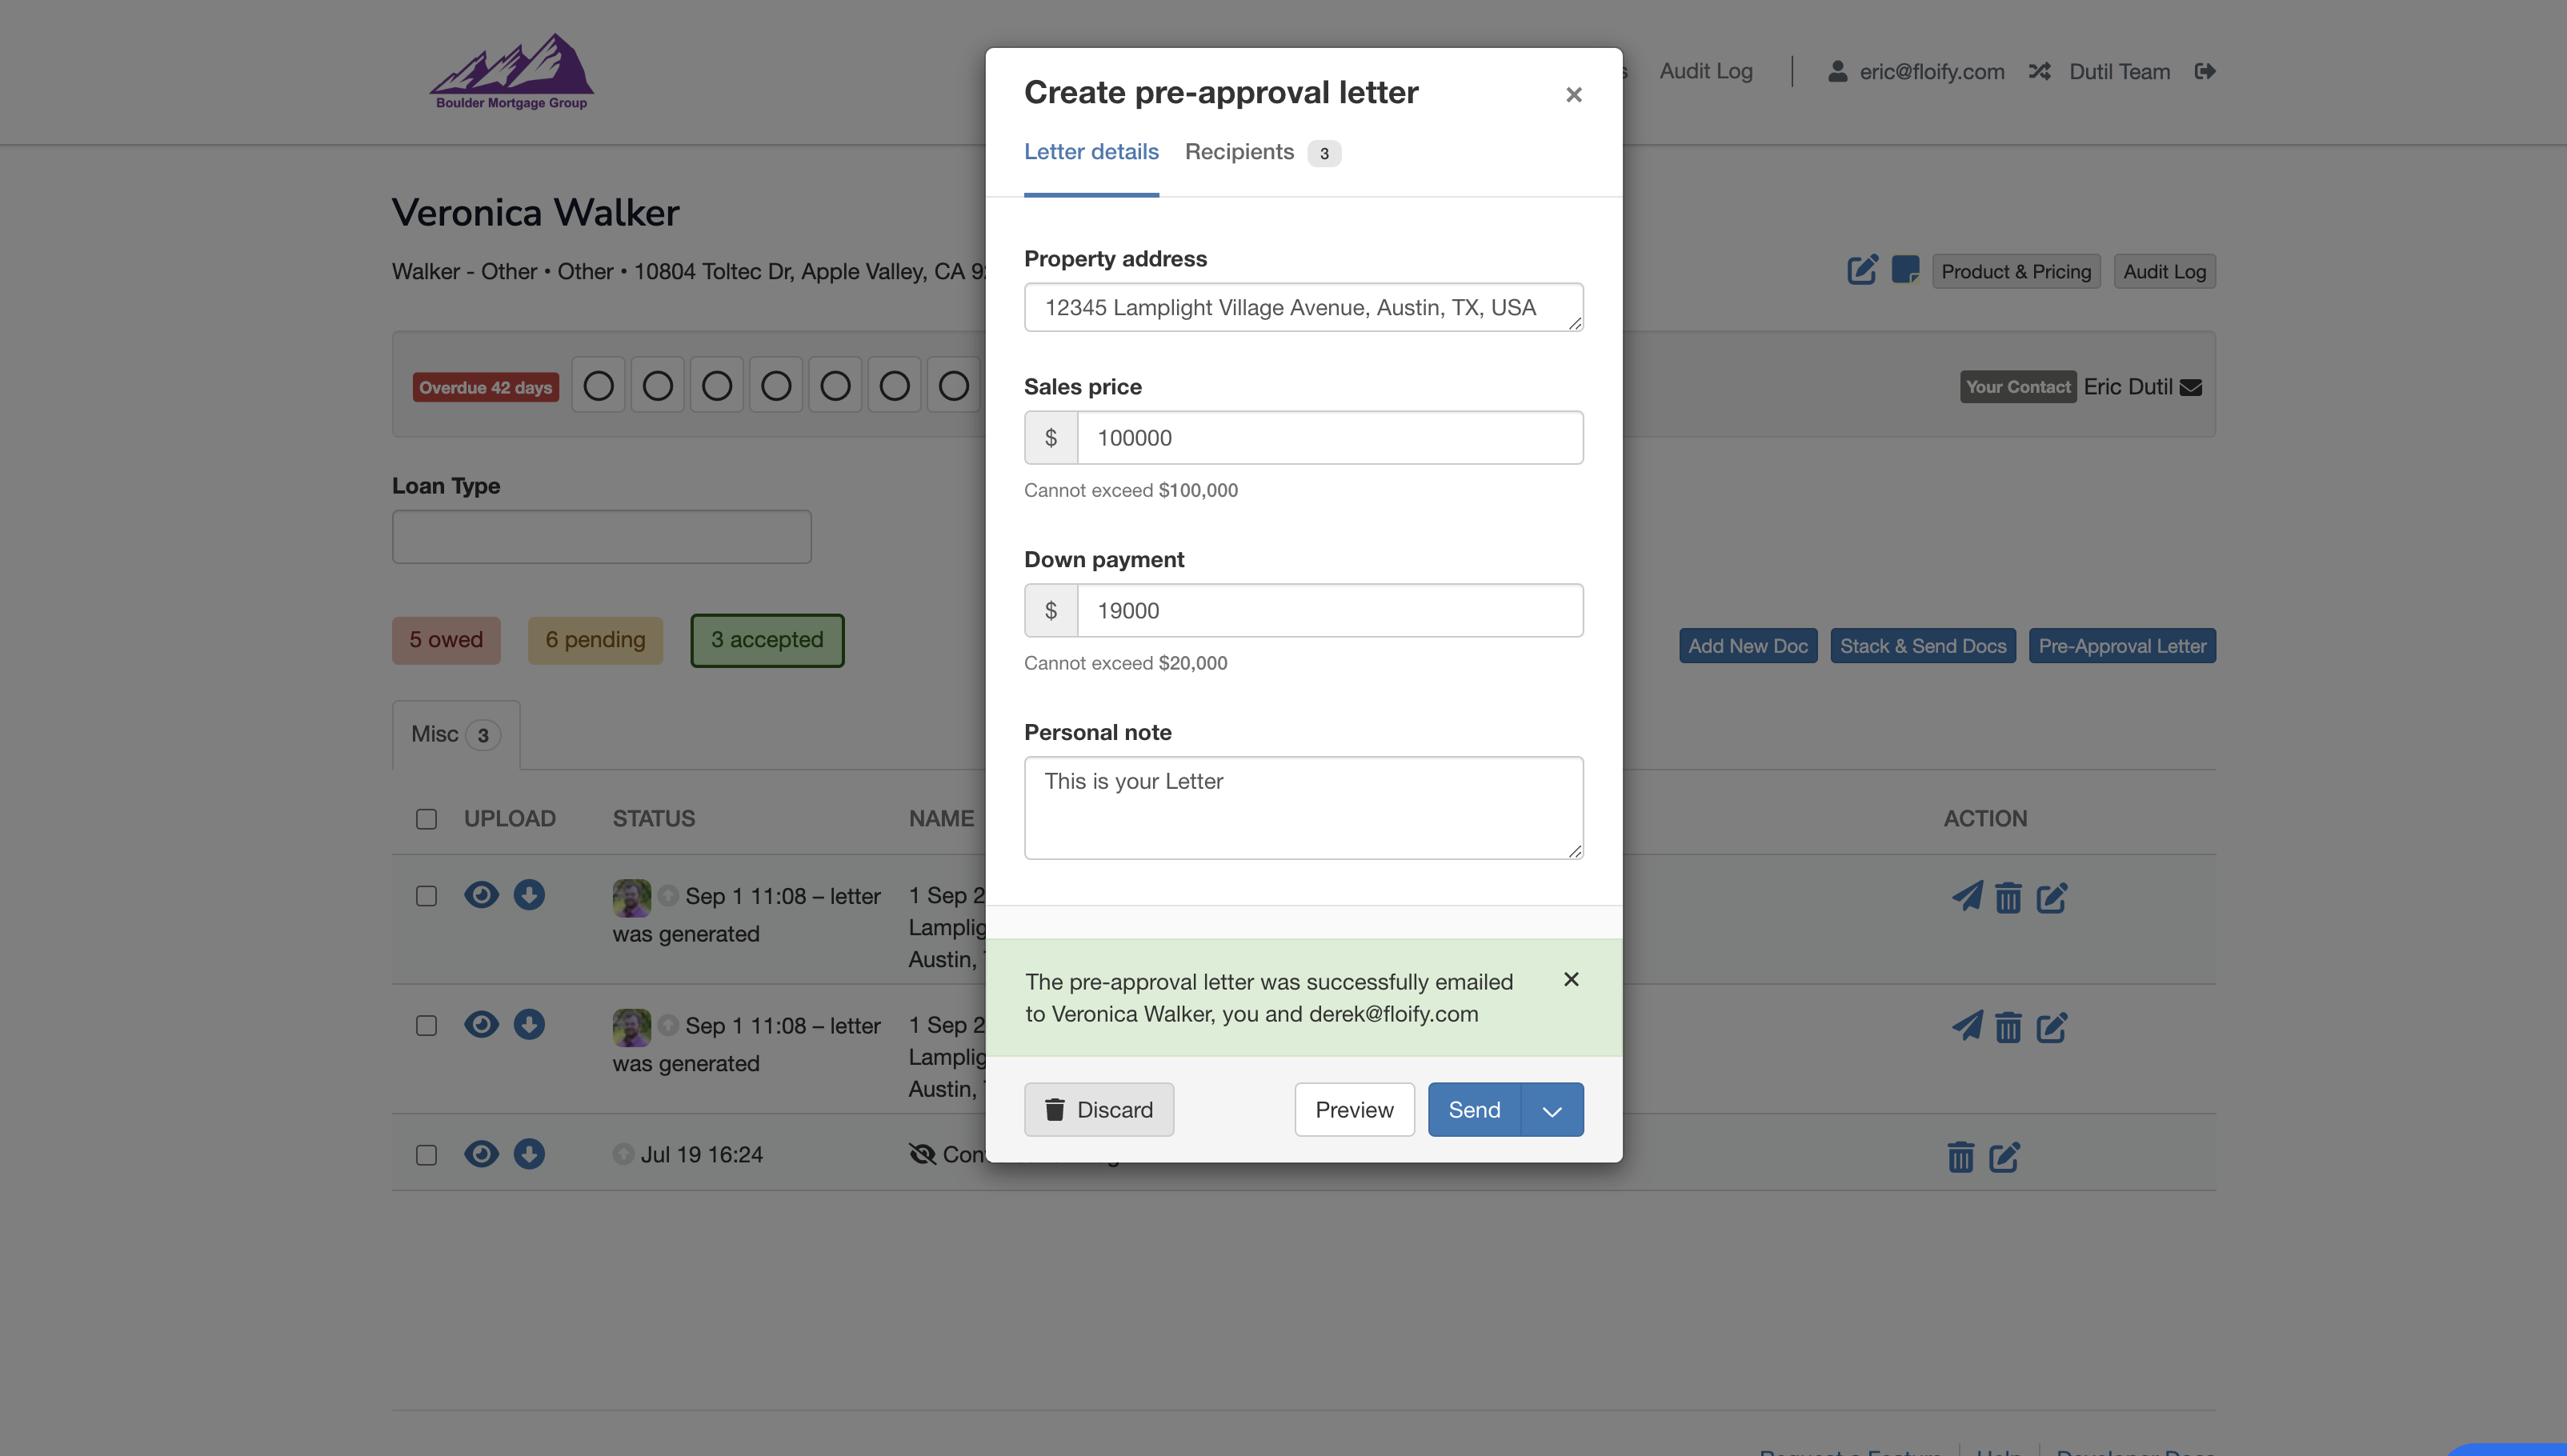Screen dimensions: 2567x1456
Task: Click the edit pencil icon in third row
Action: (2004, 1157)
